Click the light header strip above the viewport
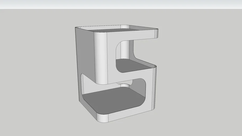This screenshot has width=242, height=136. tap(121, 4)
